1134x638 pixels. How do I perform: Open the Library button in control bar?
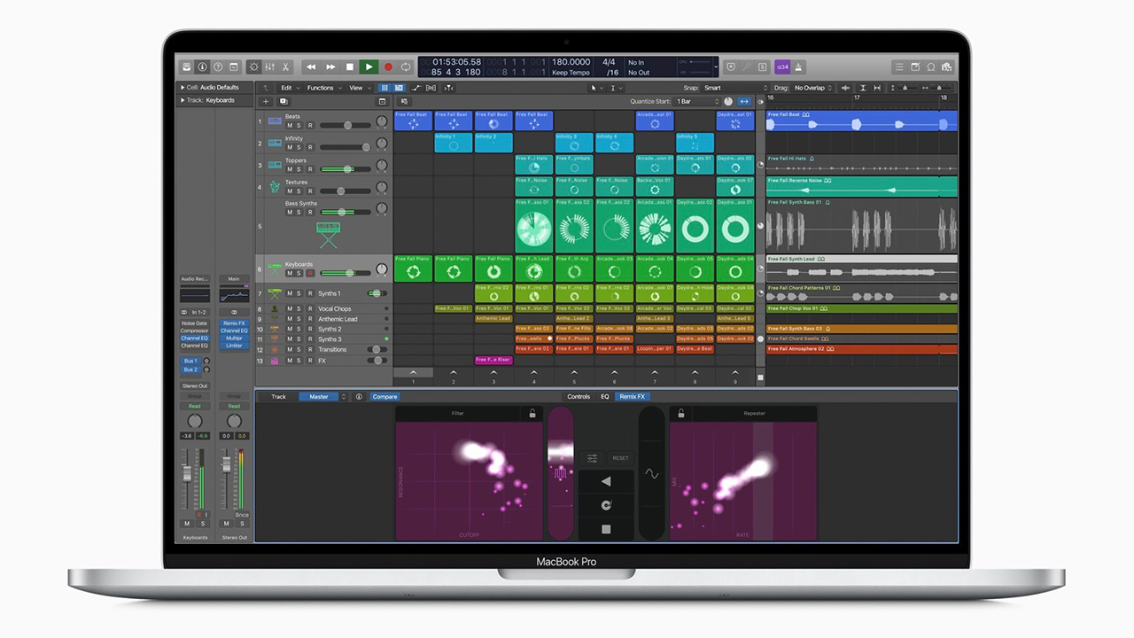tap(187, 66)
